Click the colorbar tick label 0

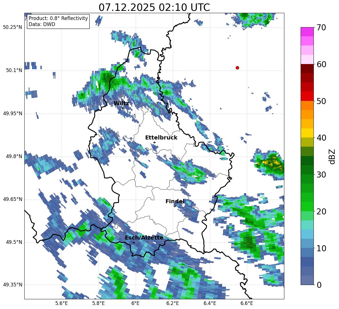tap(319, 285)
